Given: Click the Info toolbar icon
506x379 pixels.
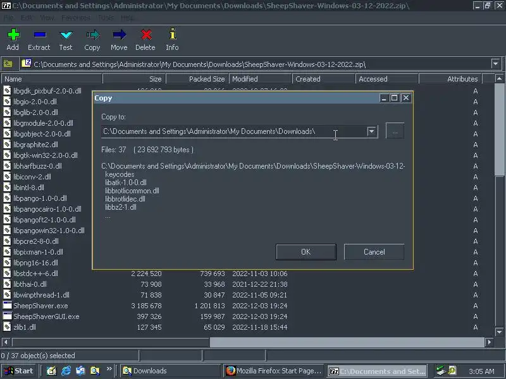Looking at the screenshot, I should click(173, 34).
